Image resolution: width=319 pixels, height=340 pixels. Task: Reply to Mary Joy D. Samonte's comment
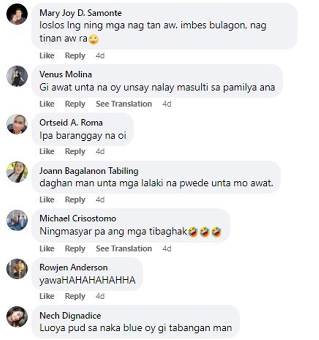tap(75, 56)
